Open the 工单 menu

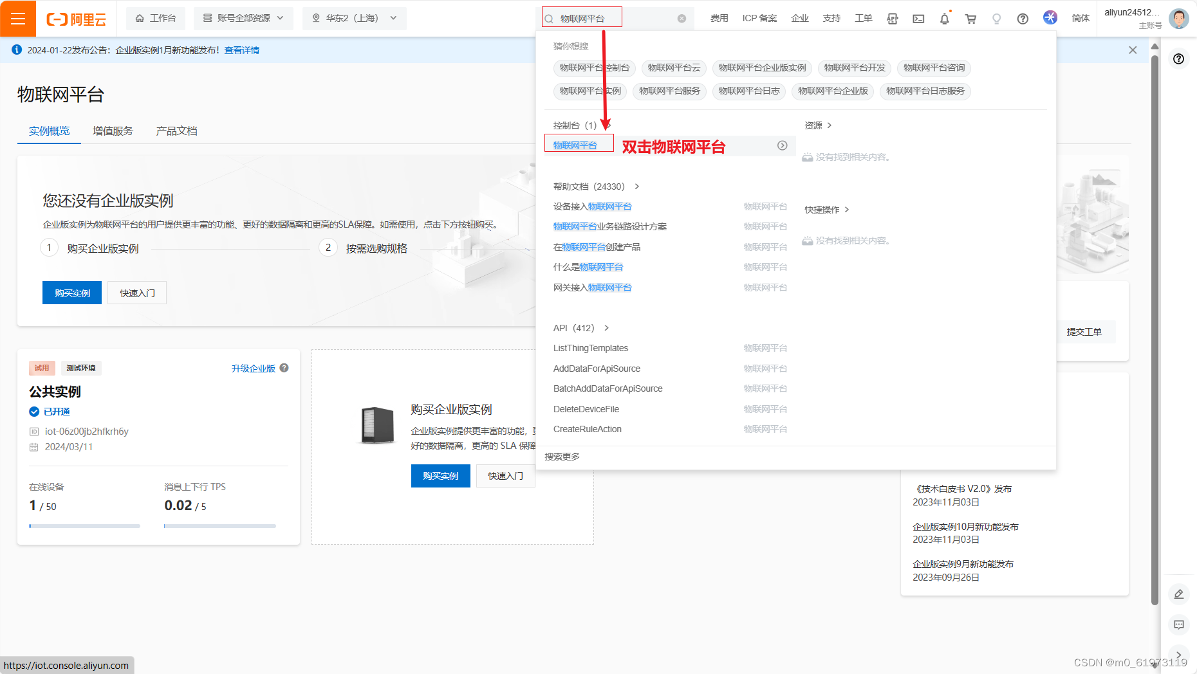point(863,18)
